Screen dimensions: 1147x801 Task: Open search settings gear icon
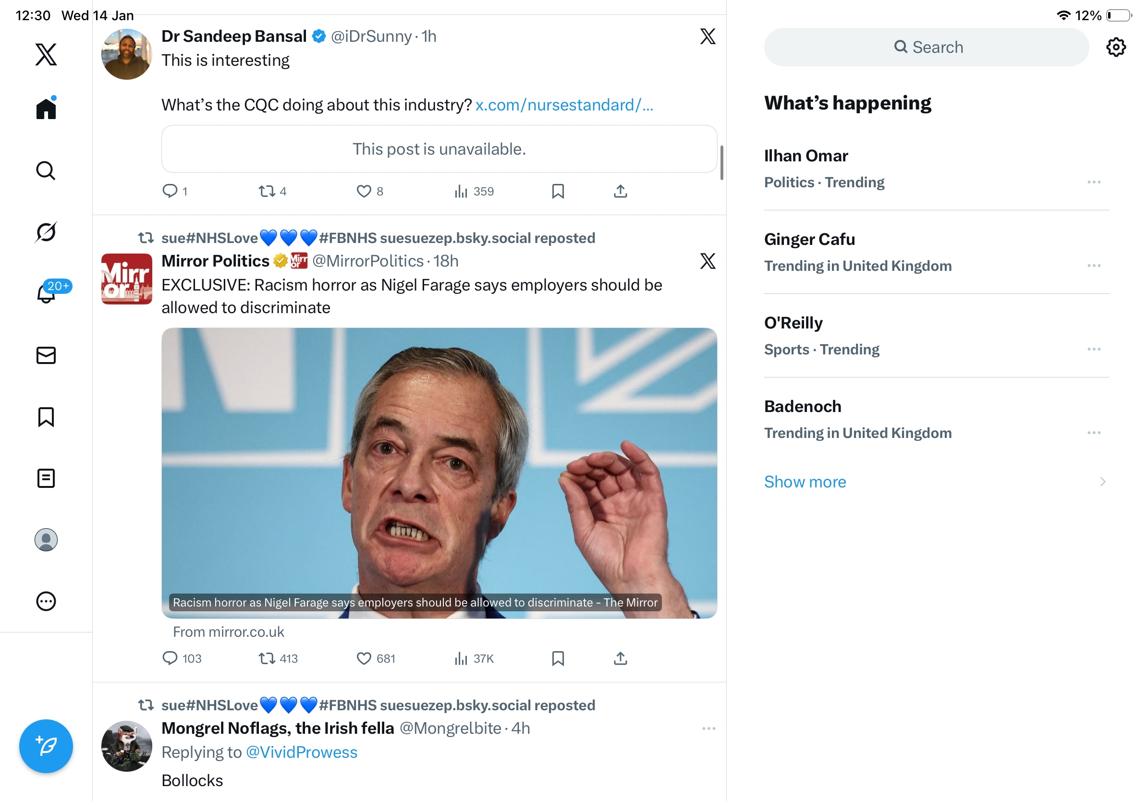point(1115,48)
